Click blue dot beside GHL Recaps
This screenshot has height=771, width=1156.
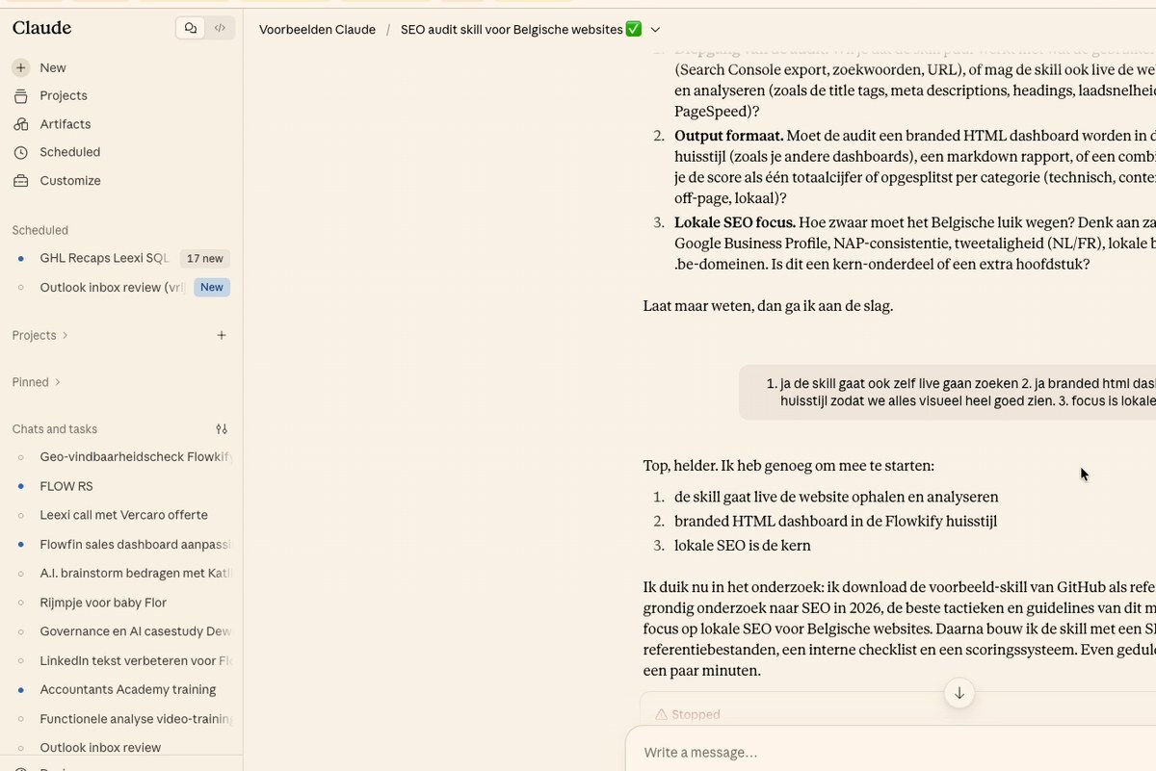[21, 258]
